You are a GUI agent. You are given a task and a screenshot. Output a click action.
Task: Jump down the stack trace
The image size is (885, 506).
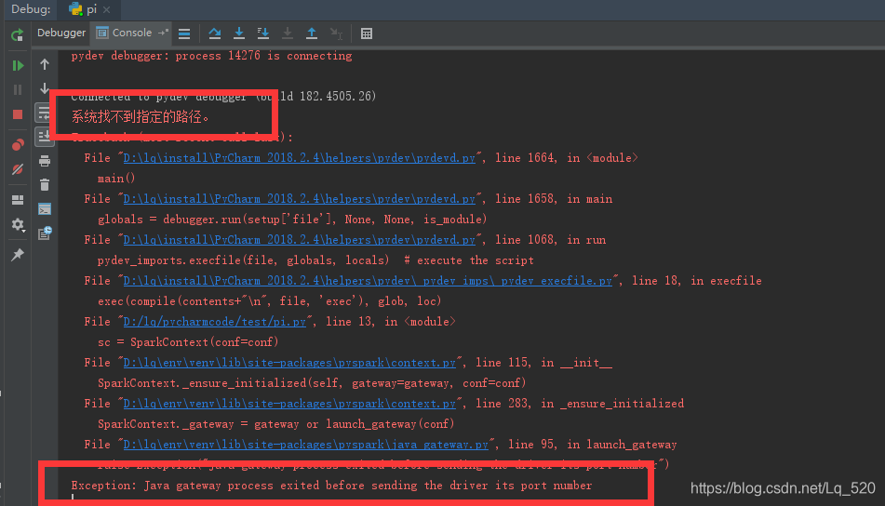tap(45, 88)
